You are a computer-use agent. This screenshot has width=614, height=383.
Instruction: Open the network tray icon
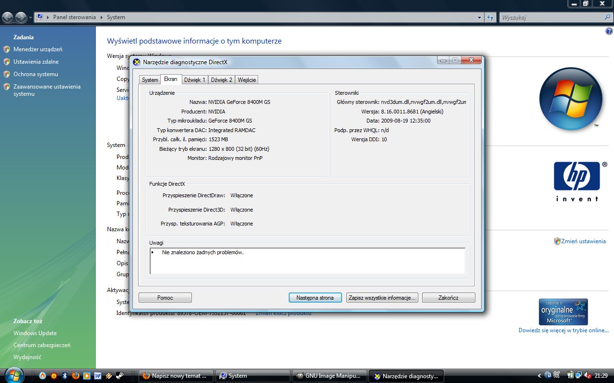point(579,375)
